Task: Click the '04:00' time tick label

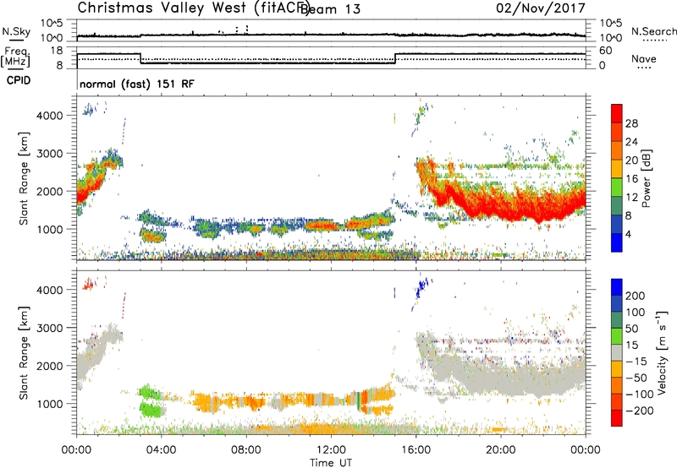Action: click(162, 450)
